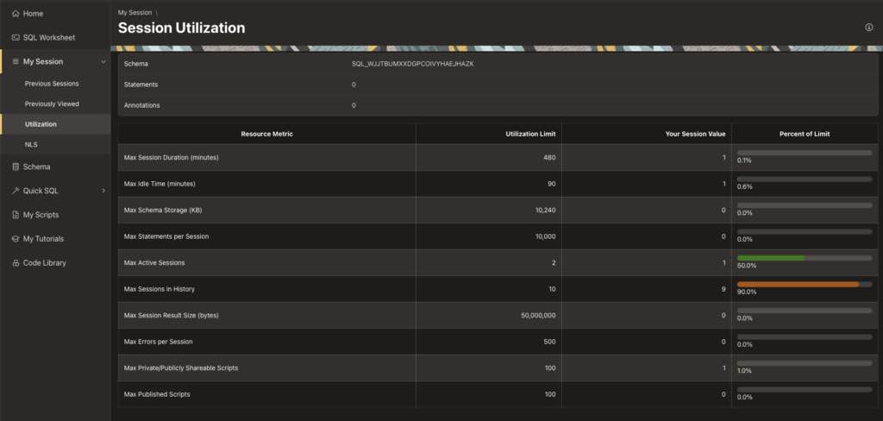Open SQL Worksheet
Image resolution: width=883 pixels, height=421 pixels.
pos(49,38)
